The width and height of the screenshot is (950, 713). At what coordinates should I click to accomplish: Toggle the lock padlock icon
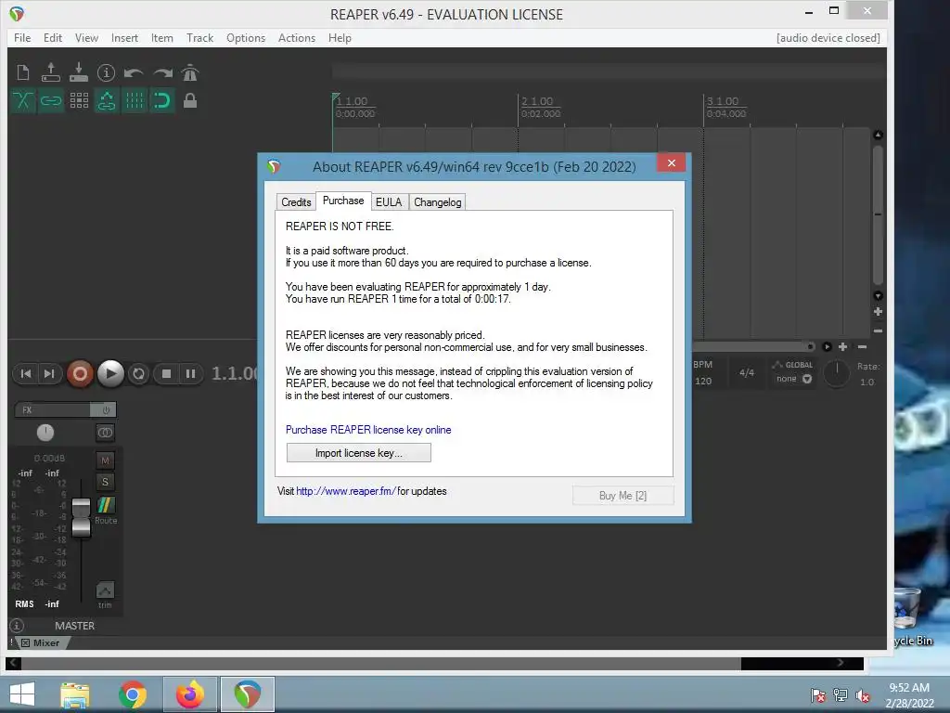point(189,100)
